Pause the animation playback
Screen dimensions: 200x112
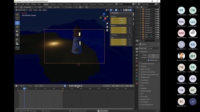76,86
